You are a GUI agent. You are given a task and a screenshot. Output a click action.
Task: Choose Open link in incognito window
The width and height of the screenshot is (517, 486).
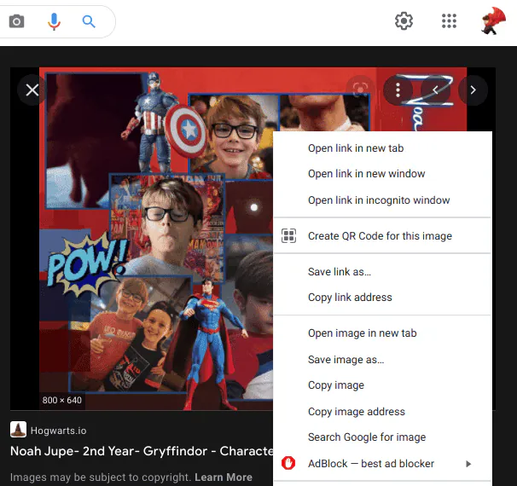tap(382, 200)
